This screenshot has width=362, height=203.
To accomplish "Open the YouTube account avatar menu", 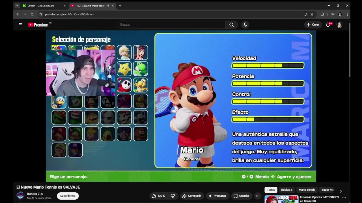I will tap(339, 25).
